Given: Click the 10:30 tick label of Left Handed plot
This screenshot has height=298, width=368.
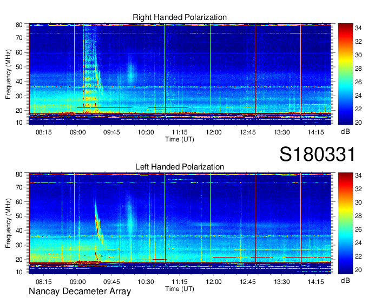Looking at the screenshot, I should click(x=146, y=282).
